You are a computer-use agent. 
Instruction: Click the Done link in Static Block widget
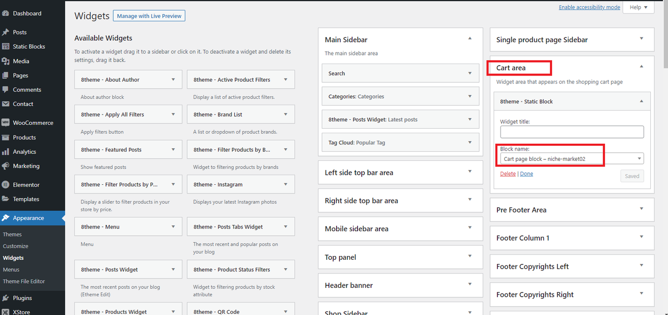[x=527, y=174]
